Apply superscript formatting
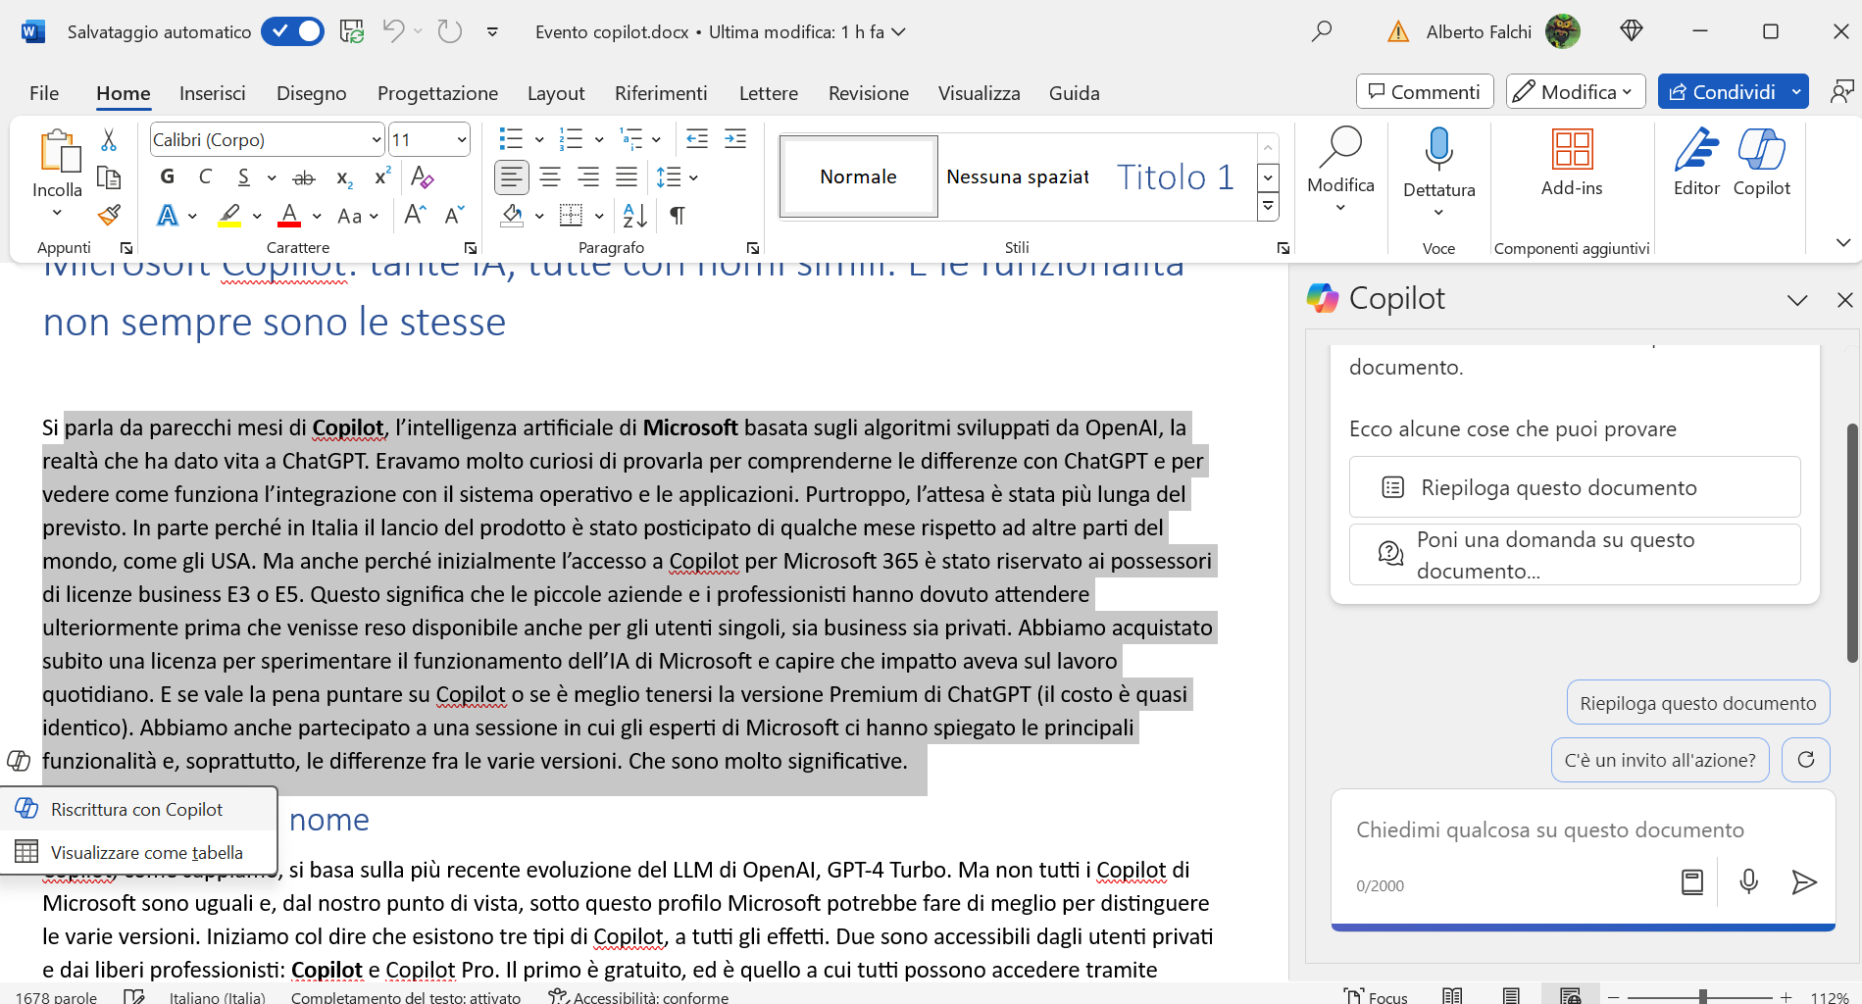 (x=382, y=177)
